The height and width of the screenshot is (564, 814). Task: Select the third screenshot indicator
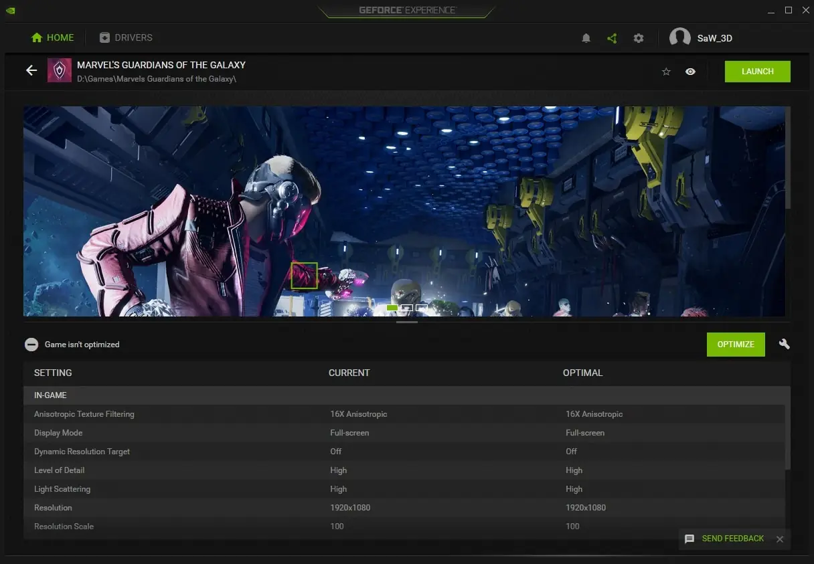coord(422,308)
